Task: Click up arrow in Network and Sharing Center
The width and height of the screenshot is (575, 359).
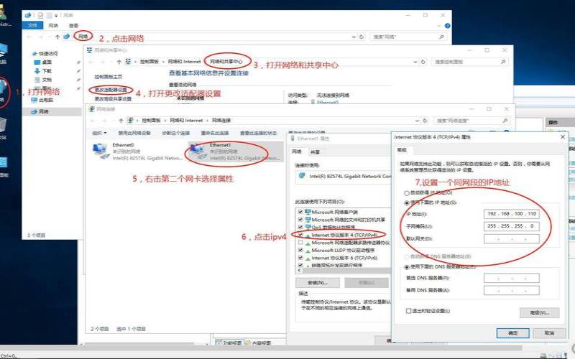Action: (x=119, y=62)
